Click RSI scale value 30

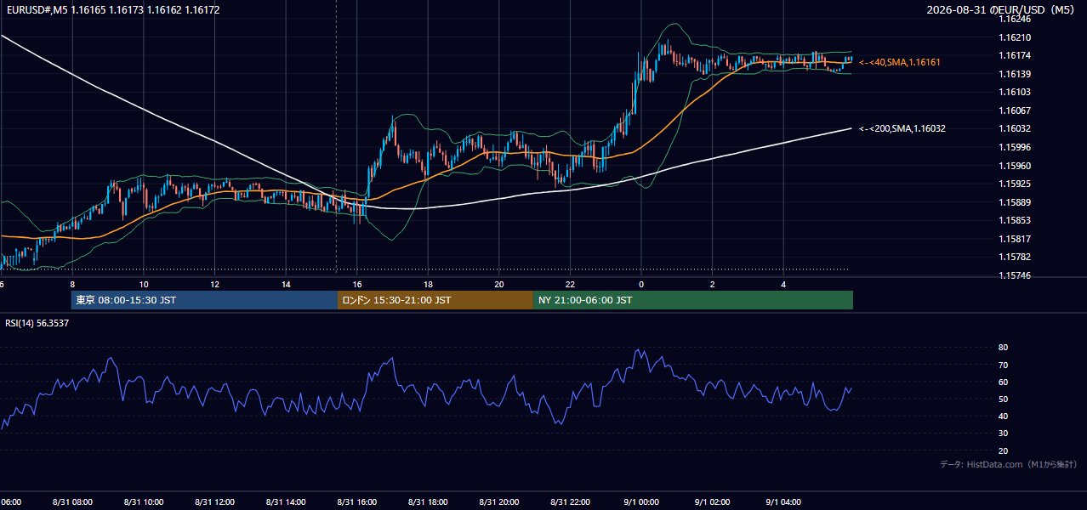tap(1003, 433)
